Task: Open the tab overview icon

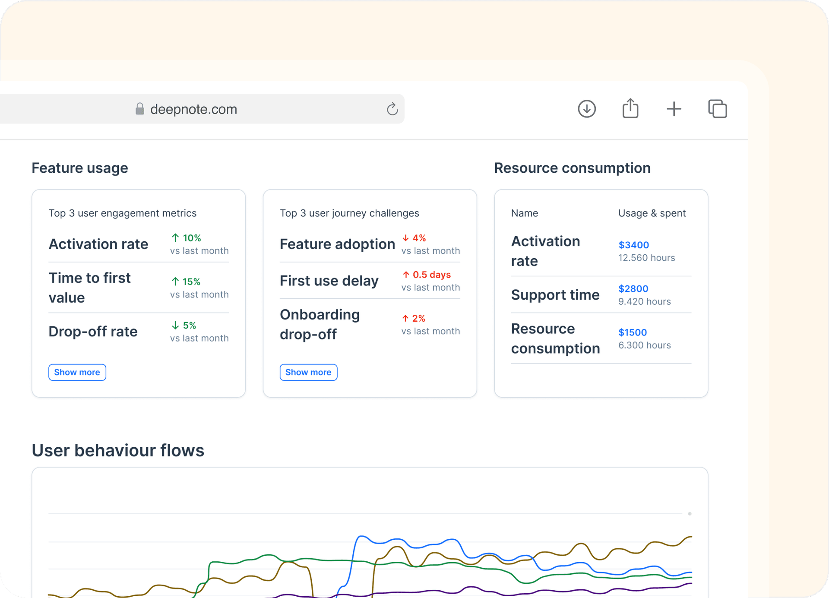Action: coord(717,109)
